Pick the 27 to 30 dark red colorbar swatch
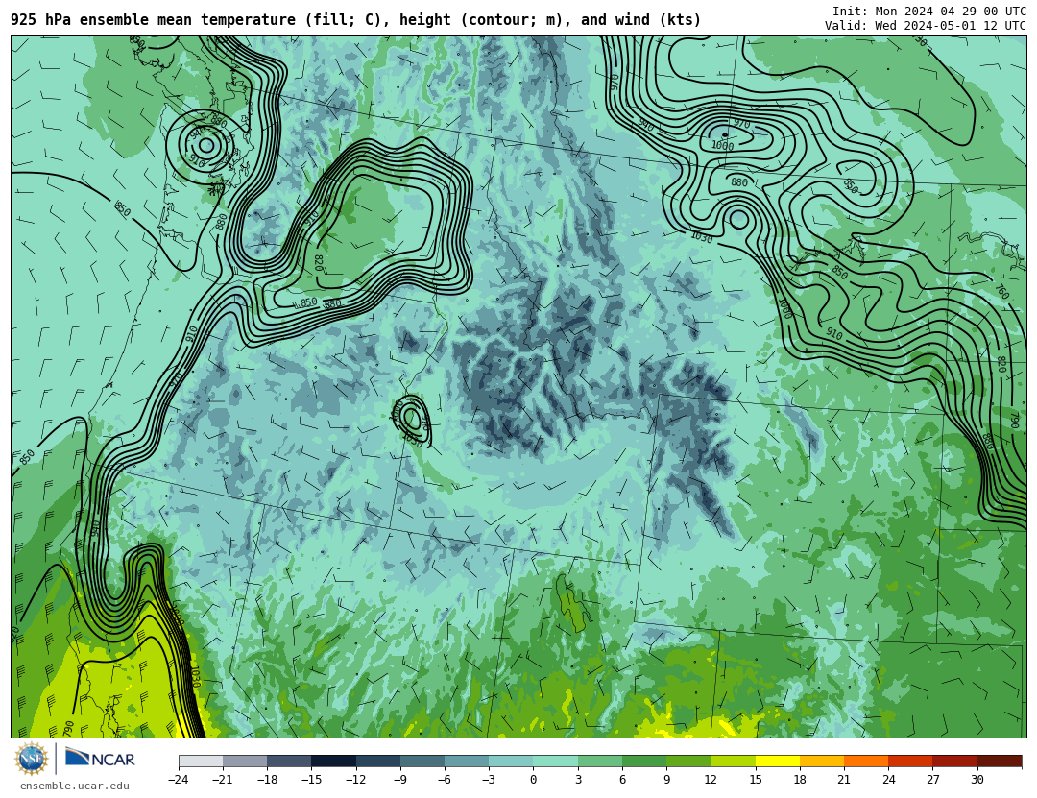This screenshot has width=1037, height=798. [954, 761]
